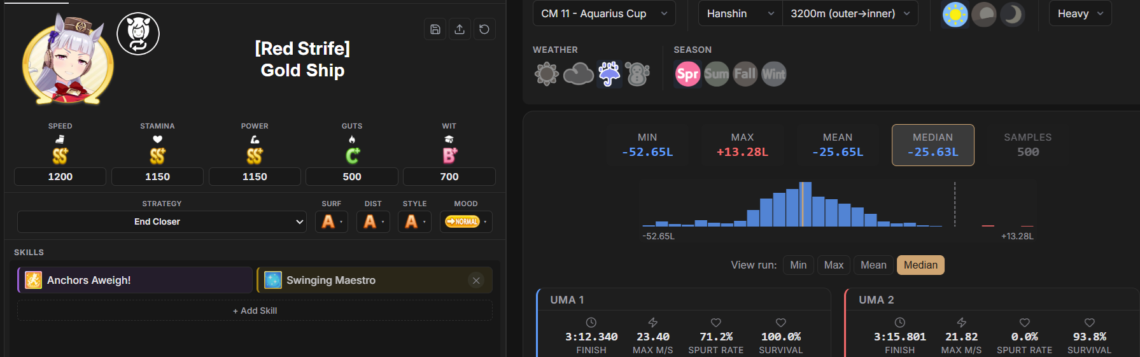Screen dimensions: 1140x357
Task: View the Median run
Action: [920, 265]
